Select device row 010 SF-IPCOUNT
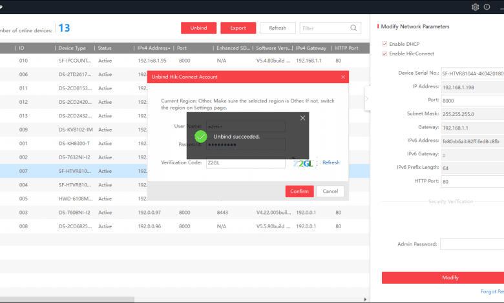 tap(185, 61)
